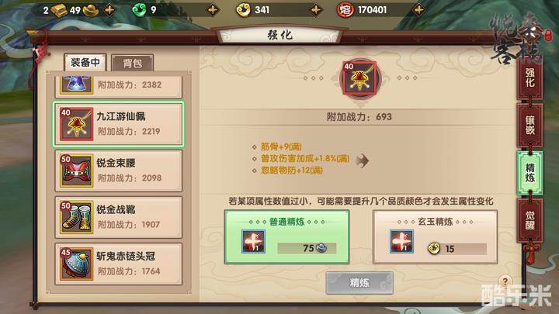The width and height of the screenshot is (559, 314).
Task: Select the 锐金战靴 equipment entry
Action: pyautogui.click(x=118, y=217)
